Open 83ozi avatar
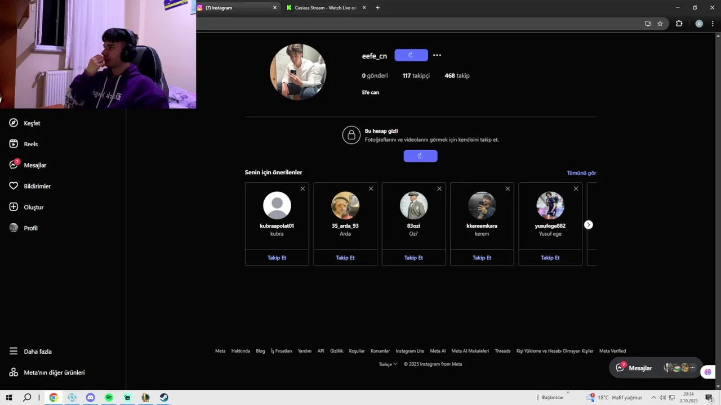 [x=413, y=205]
